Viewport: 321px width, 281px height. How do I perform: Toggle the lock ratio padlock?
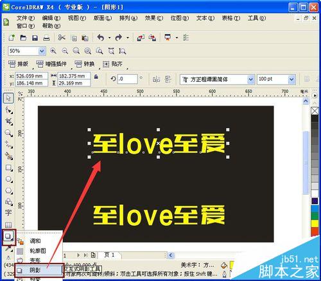tap(96, 77)
